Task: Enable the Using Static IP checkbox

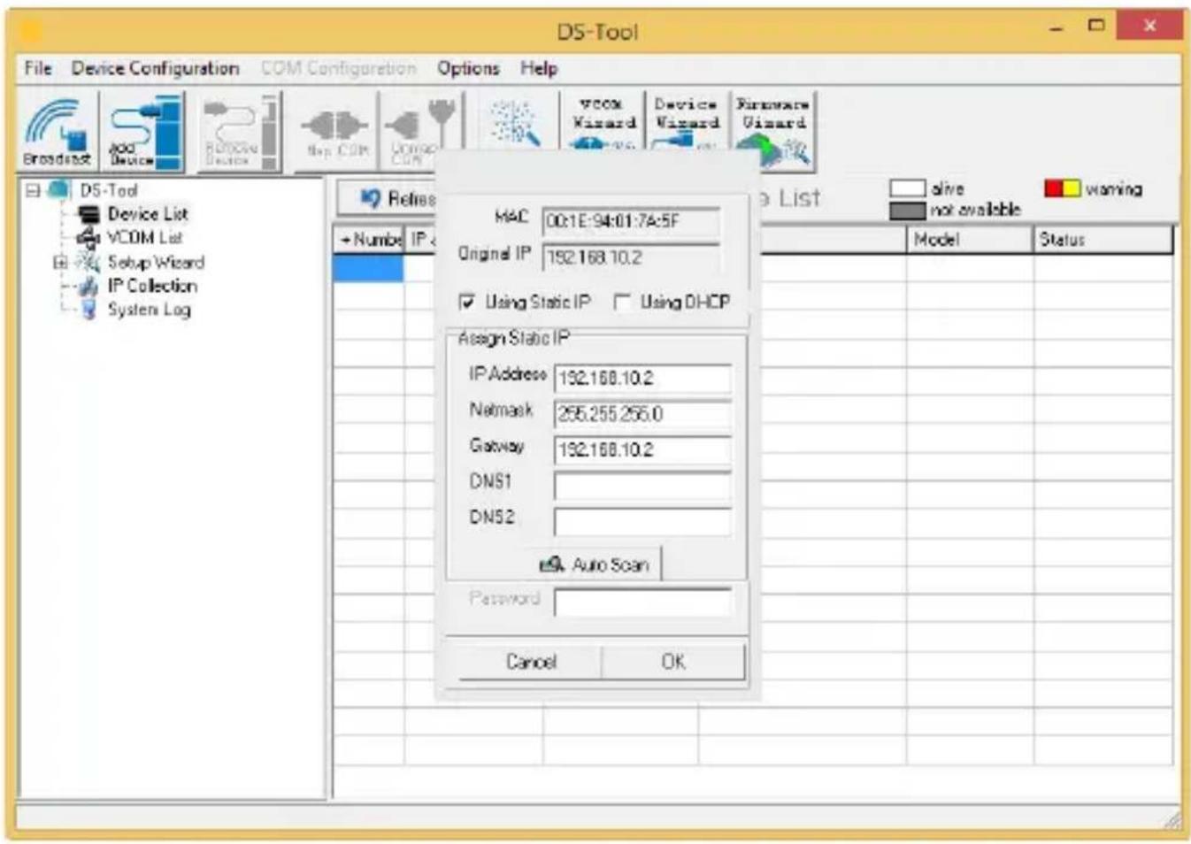Action: (x=467, y=303)
